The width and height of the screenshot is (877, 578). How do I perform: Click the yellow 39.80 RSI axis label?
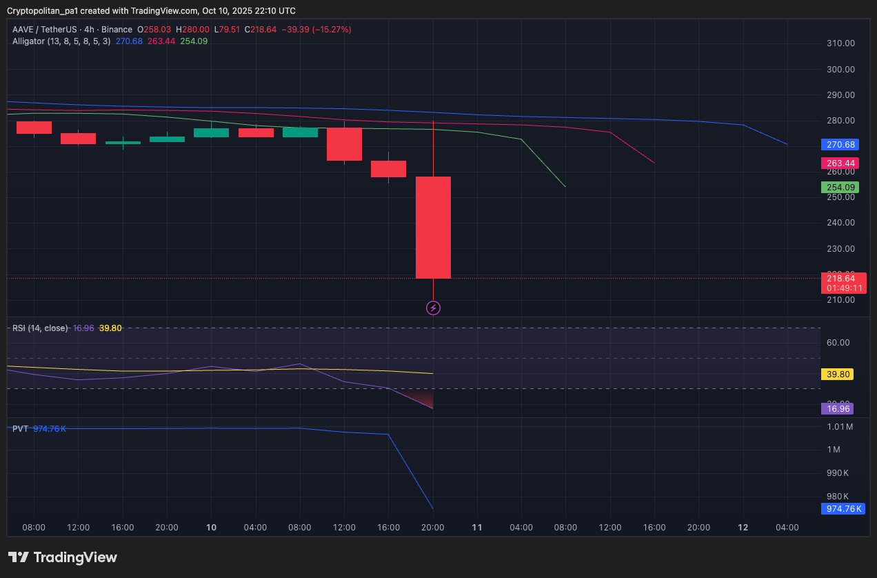838,375
